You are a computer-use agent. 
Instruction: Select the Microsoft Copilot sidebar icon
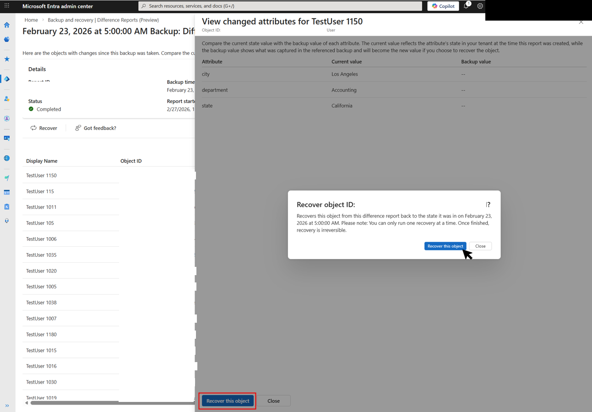point(6,39)
